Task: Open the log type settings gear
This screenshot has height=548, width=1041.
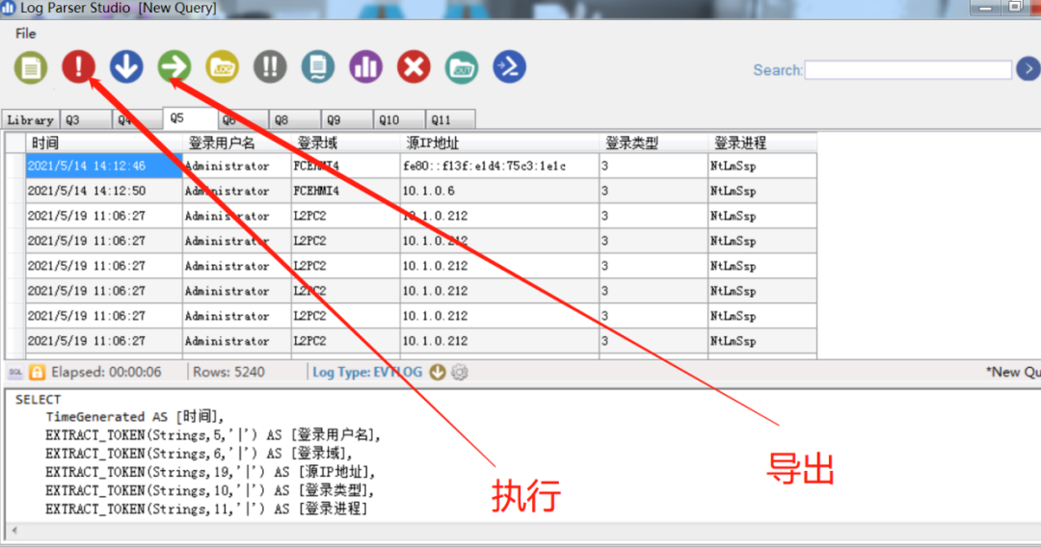Action: click(x=459, y=372)
